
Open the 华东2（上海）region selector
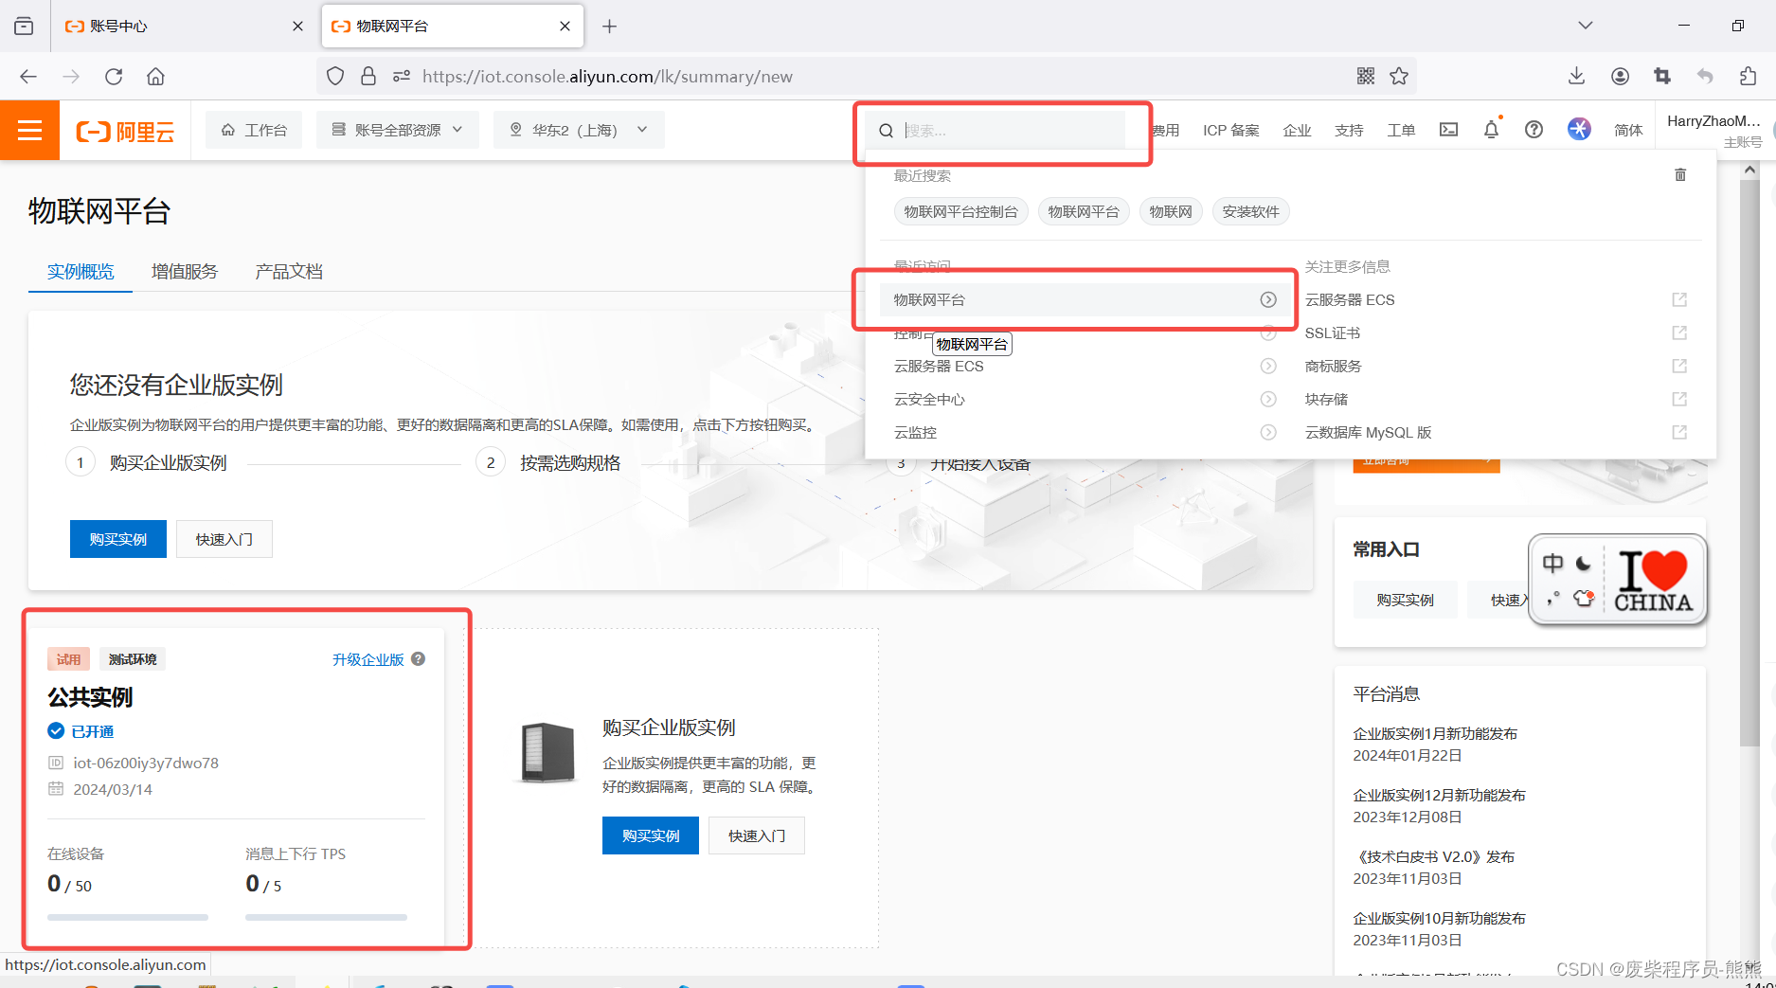click(578, 129)
